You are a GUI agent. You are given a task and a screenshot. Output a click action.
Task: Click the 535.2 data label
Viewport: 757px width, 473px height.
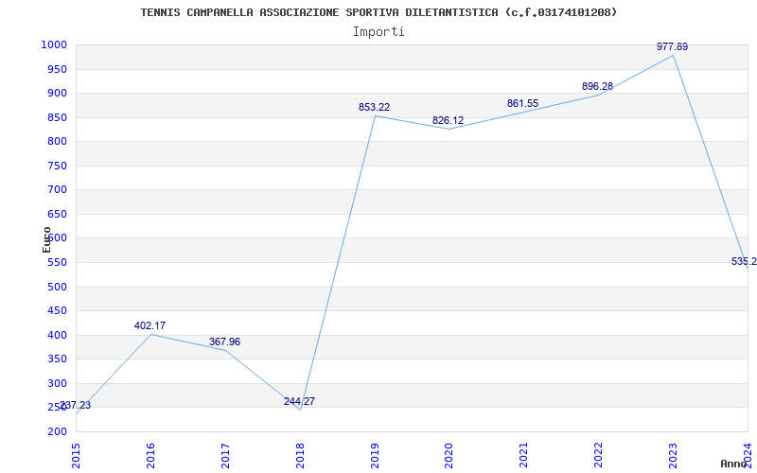pyautogui.click(x=744, y=262)
